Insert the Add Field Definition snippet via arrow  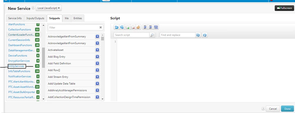tap(97, 63)
